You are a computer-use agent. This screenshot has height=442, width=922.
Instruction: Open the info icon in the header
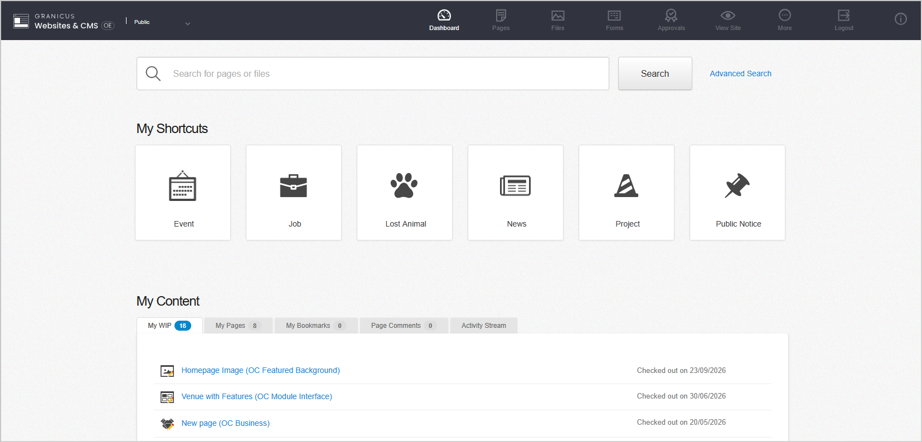pyautogui.click(x=901, y=19)
